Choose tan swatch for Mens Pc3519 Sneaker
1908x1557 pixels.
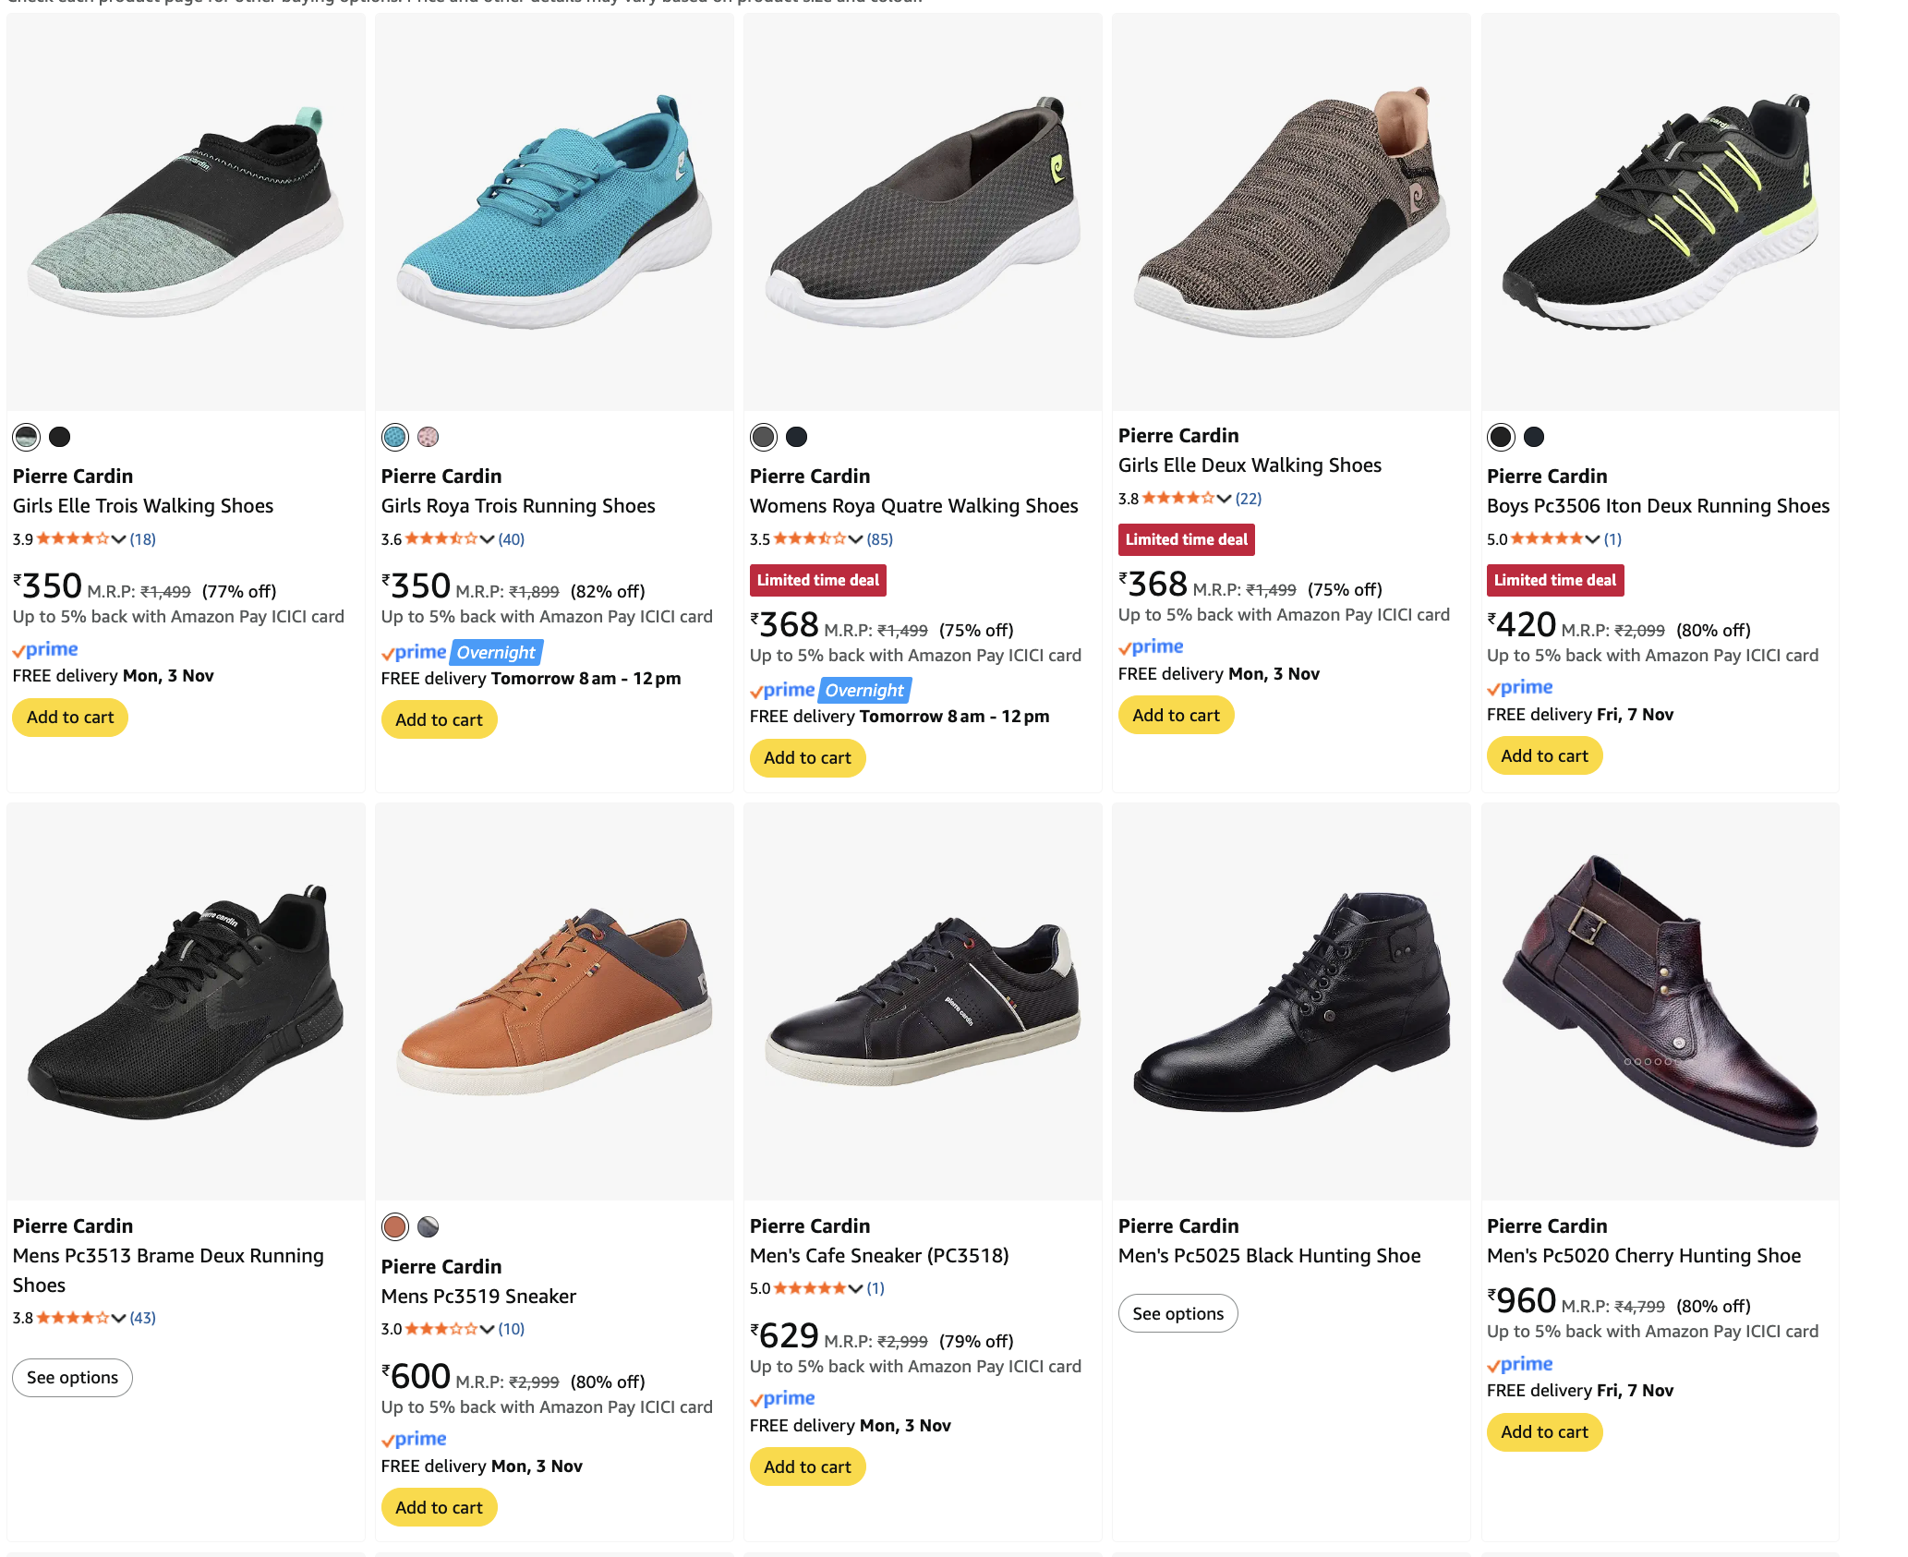coord(394,1226)
